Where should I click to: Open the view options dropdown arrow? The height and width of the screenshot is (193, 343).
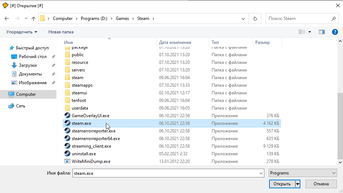tap(310, 32)
